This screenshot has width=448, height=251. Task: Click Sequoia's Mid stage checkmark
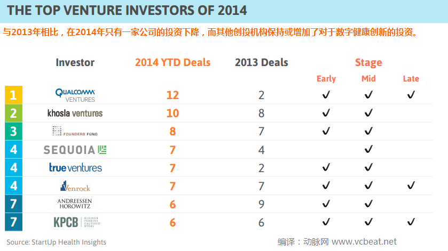tap(368, 150)
